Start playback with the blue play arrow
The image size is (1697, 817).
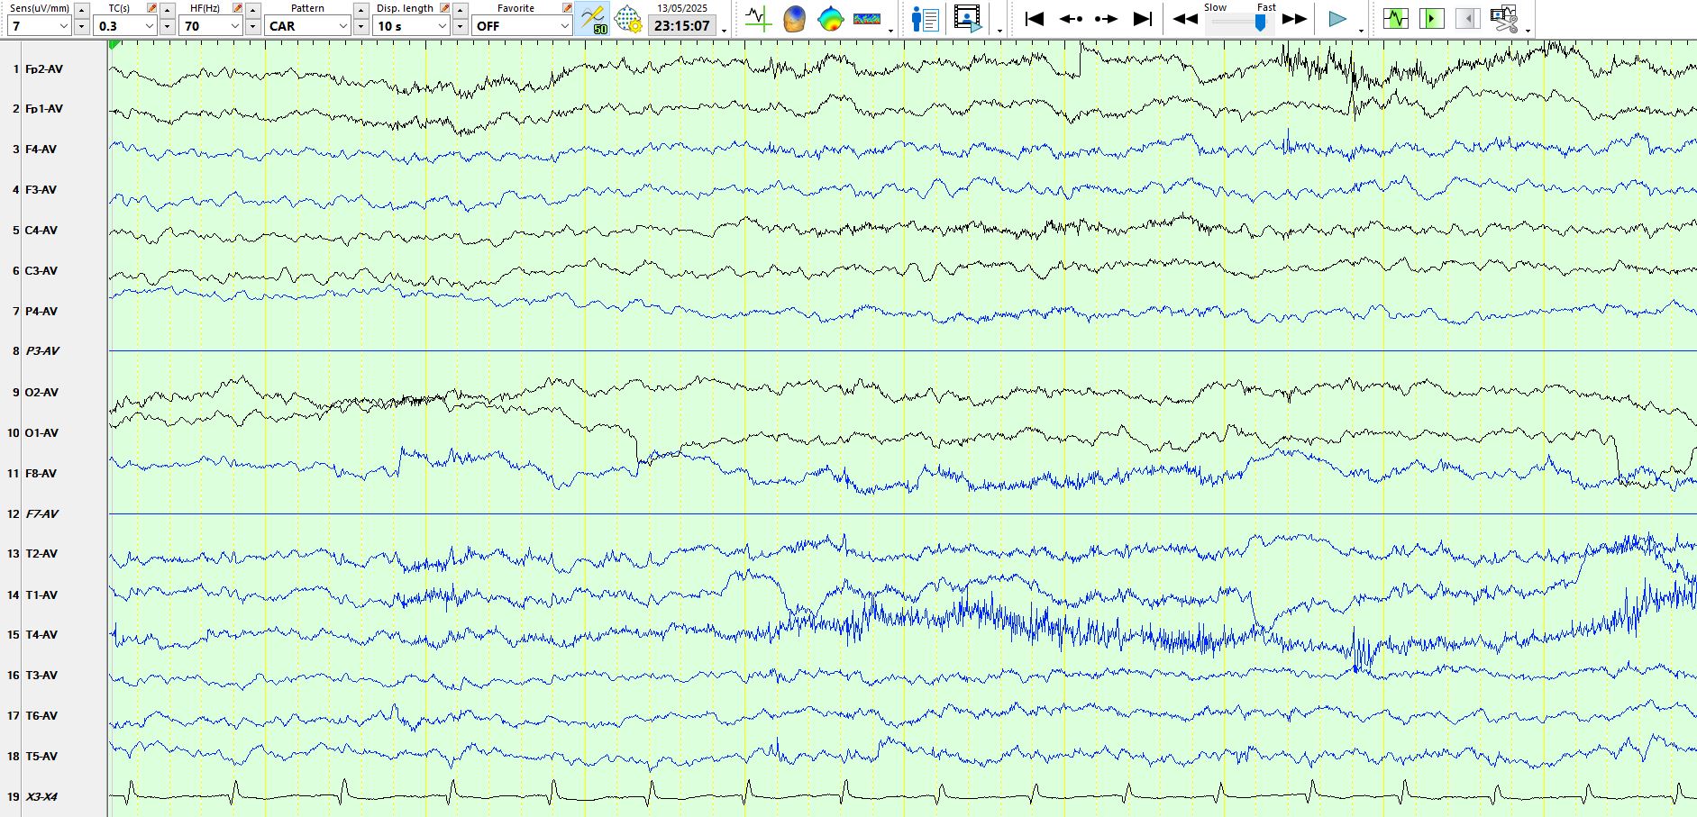pos(1337,19)
